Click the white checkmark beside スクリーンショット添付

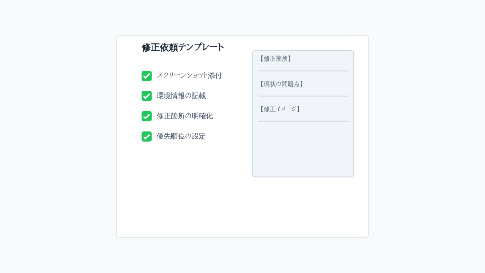[x=146, y=76]
